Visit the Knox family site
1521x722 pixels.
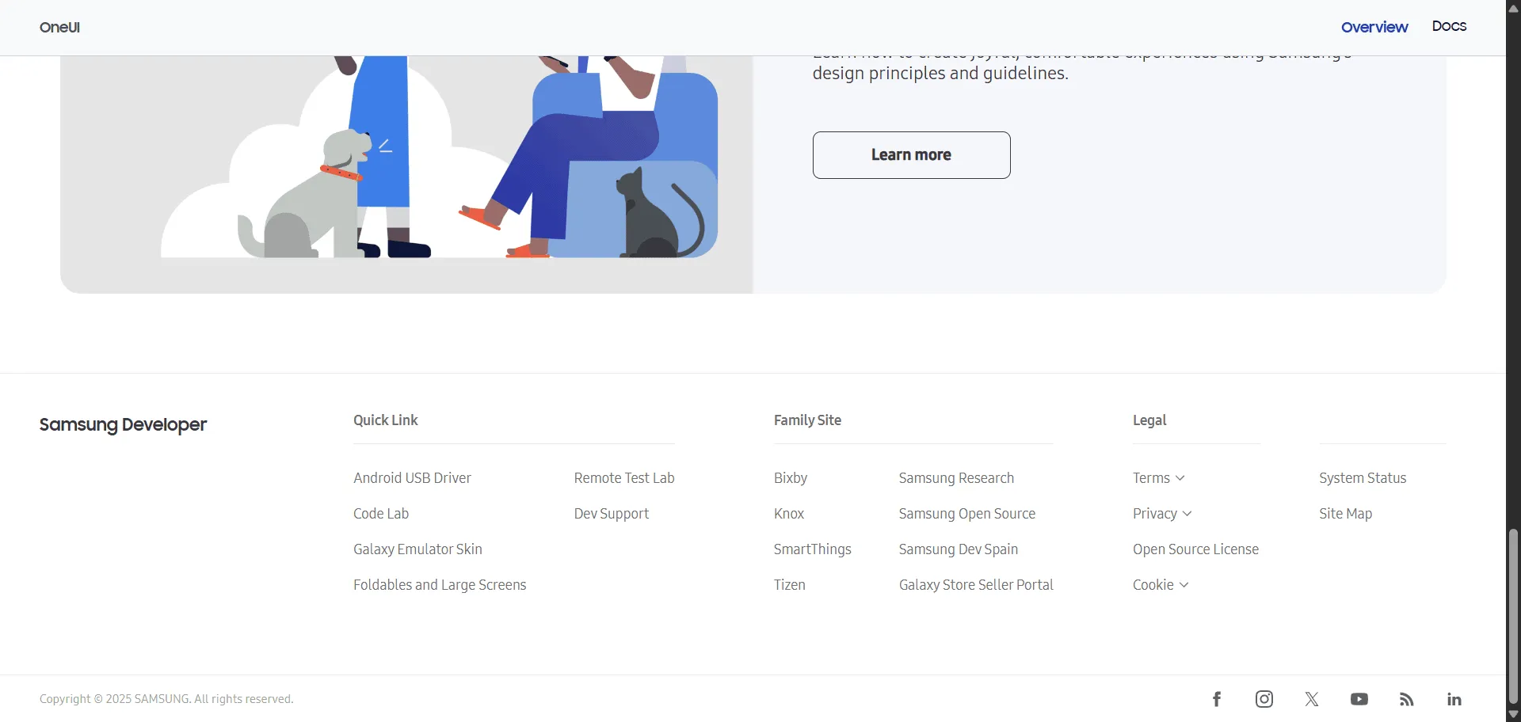[x=789, y=514]
